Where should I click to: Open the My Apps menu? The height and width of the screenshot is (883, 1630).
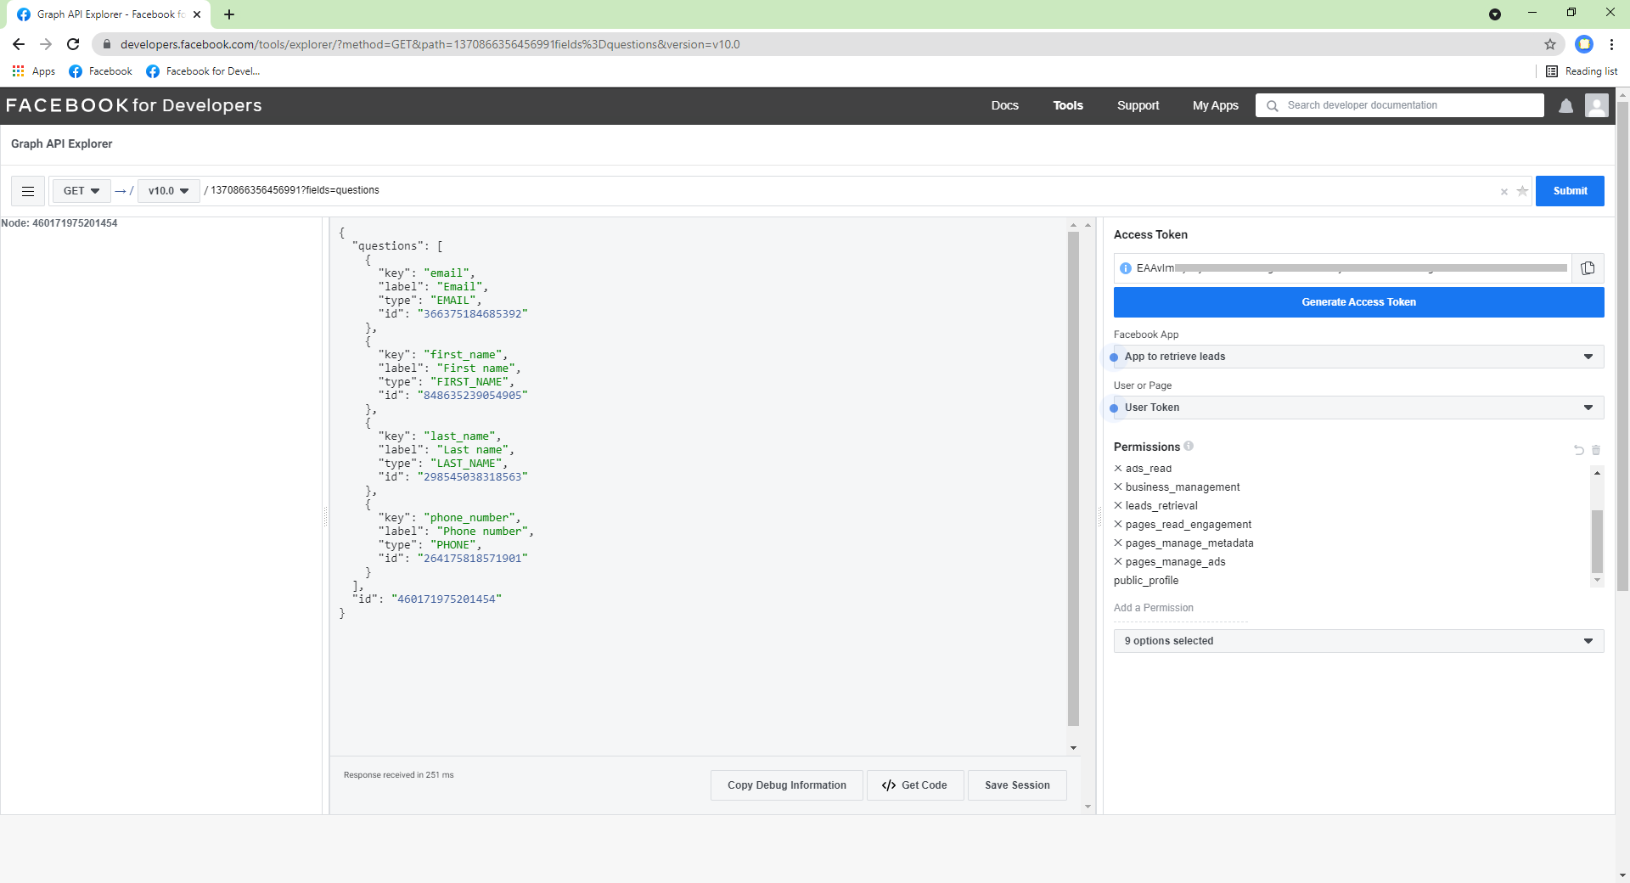tap(1215, 106)
